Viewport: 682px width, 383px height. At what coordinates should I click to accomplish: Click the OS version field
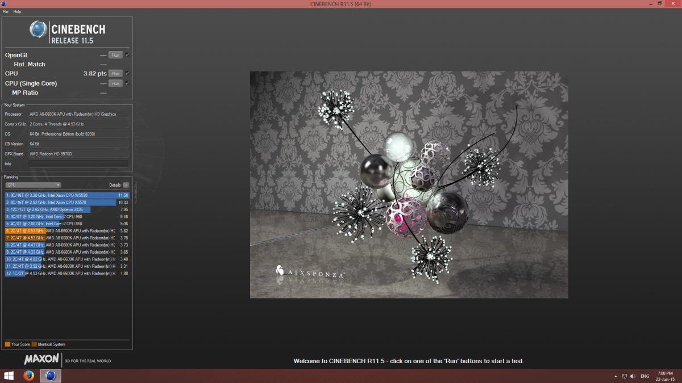(78, 134)
